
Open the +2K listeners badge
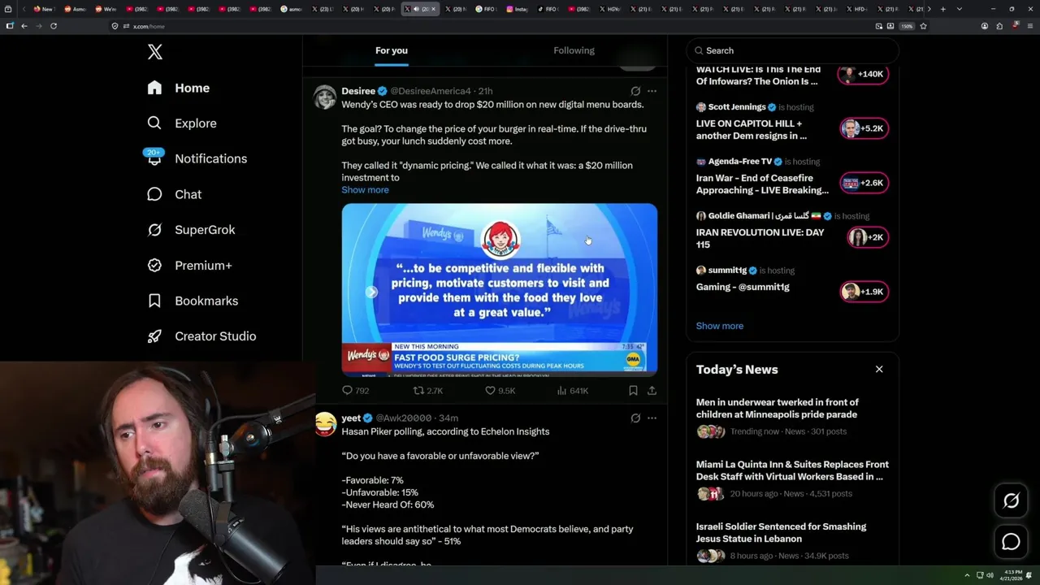(868, 237)
